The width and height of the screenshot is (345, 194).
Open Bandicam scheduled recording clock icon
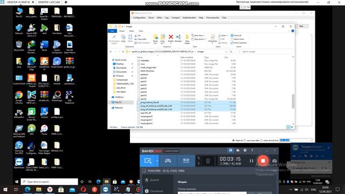point(245,150)
